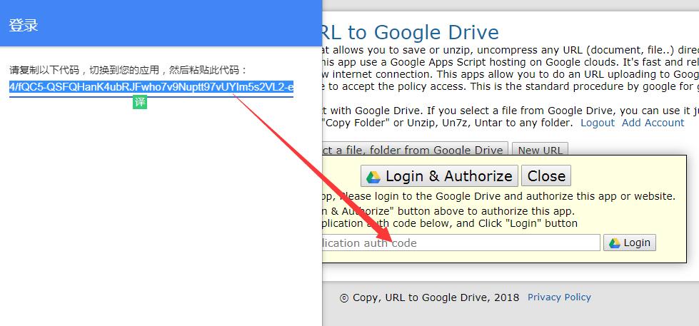
Task: Click the Google Drive icon on Login & Authorize
Action: click(x=373, y=177)
